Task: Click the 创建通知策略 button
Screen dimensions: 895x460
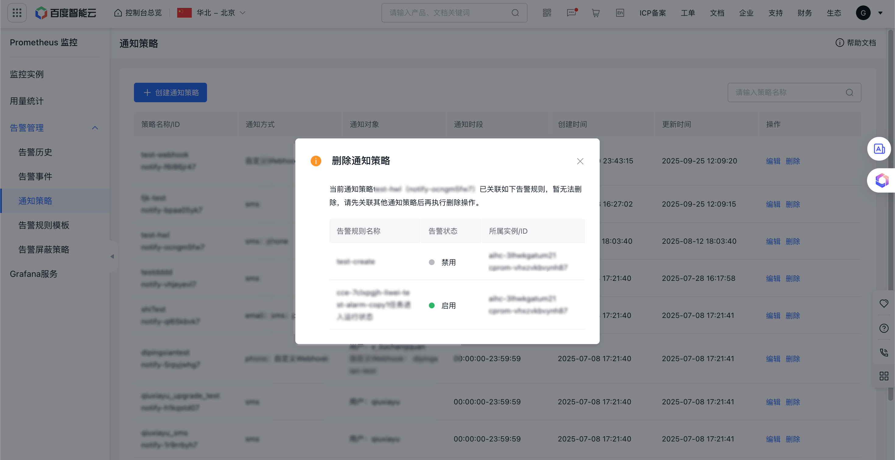Action: pos(170,92)
